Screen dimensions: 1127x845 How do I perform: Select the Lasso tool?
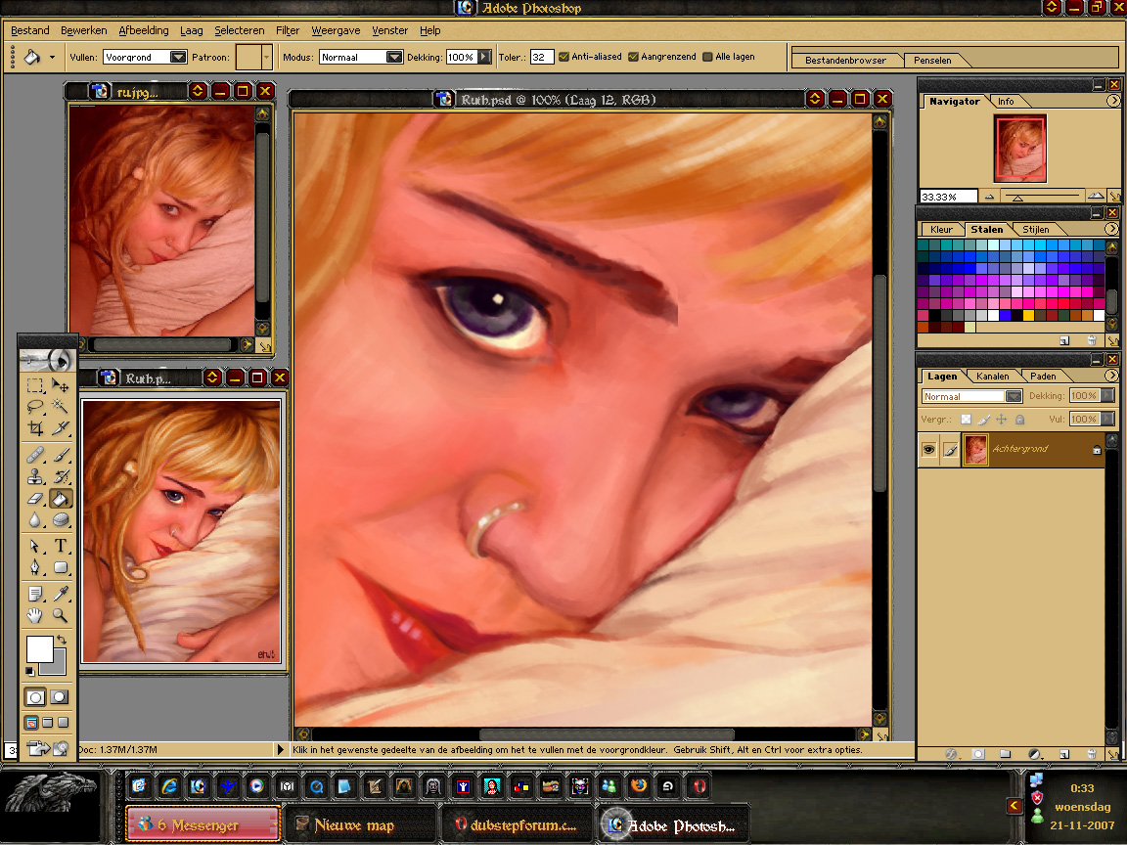pos(34,407)
